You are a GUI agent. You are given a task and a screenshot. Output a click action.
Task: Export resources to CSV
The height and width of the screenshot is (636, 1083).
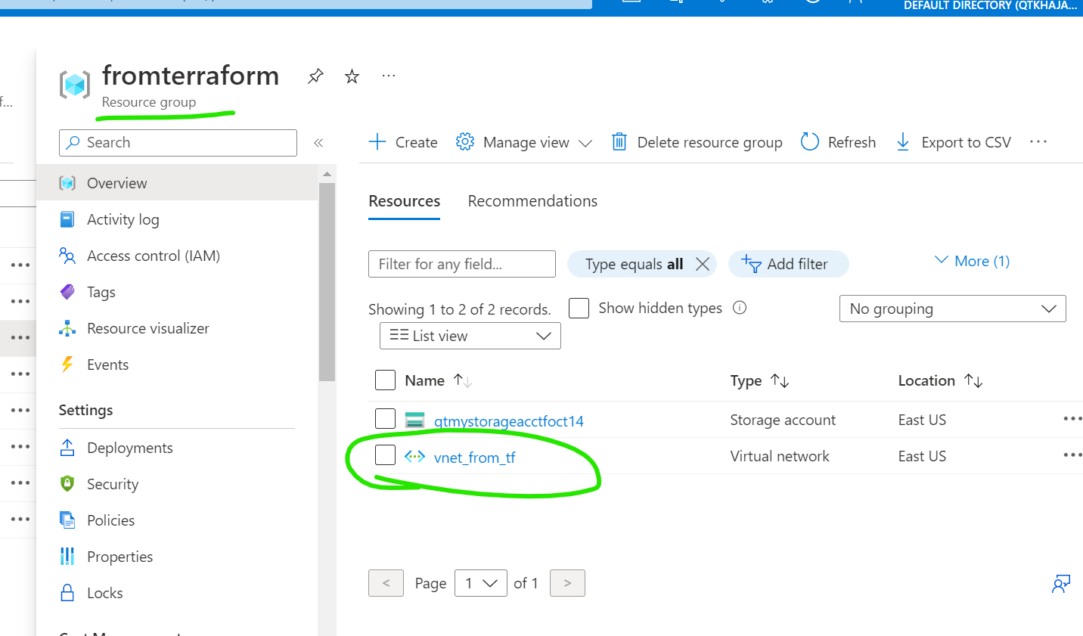(953, 142)
